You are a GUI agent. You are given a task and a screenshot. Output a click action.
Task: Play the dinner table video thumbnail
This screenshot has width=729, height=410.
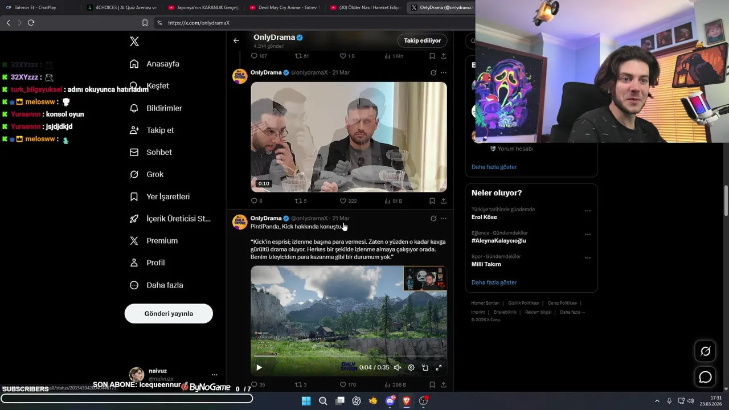tap(349, 137)
